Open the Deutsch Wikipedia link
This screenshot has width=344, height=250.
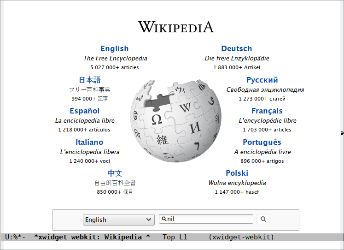pyautogui.click(x=237, y=48)
